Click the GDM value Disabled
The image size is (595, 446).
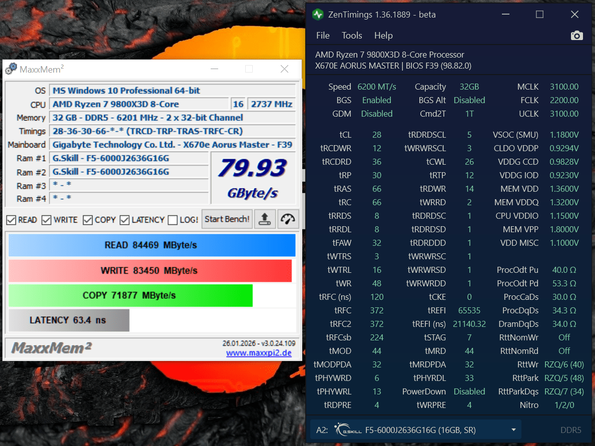point(376,114)
